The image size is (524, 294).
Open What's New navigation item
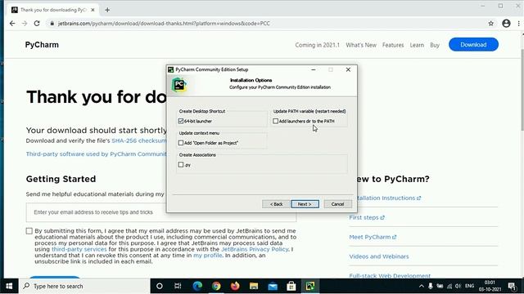(361, 45)
